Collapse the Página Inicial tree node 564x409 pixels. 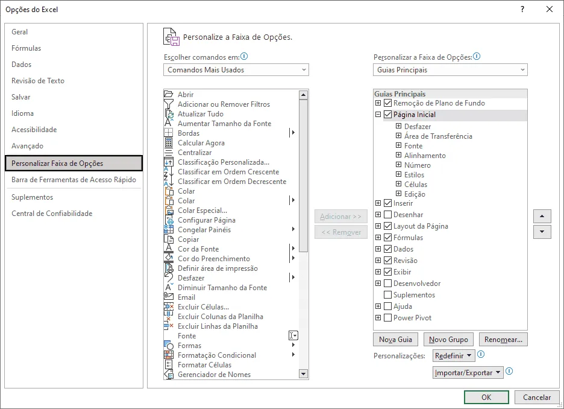[378, 115]
